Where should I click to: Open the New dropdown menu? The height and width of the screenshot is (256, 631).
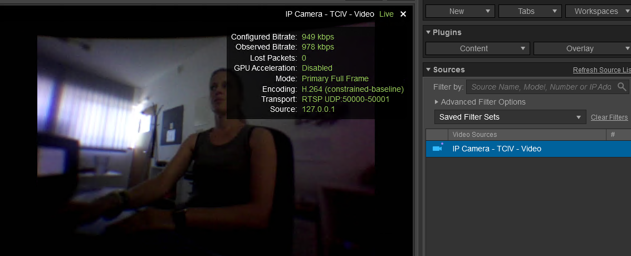[460, 11]
